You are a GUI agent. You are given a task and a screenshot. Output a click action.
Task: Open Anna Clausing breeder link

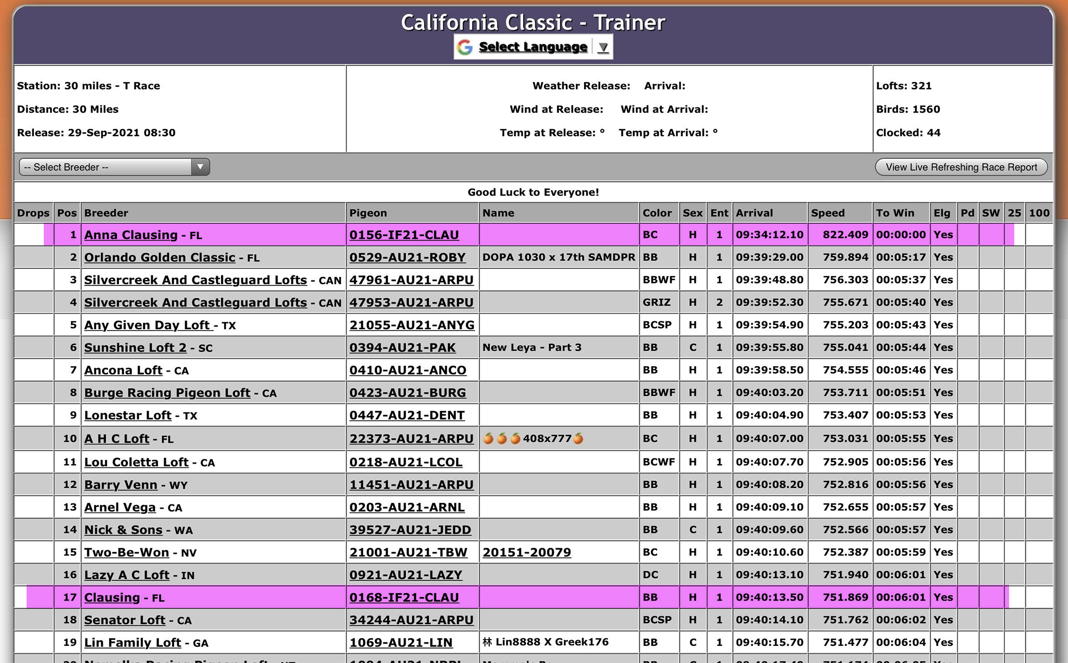pos(131,235)
